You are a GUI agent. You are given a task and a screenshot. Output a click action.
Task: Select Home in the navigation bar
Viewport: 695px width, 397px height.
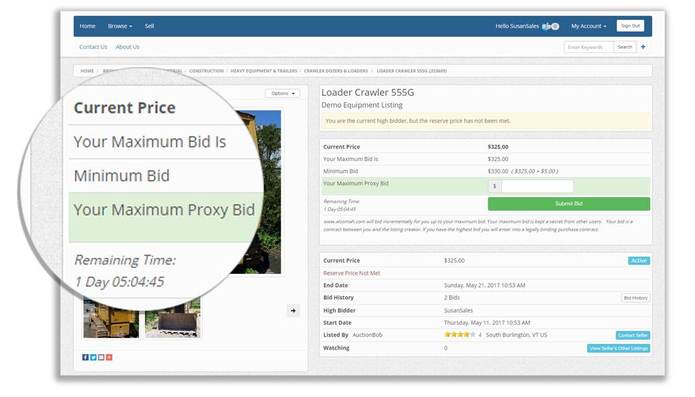point(87,26)
